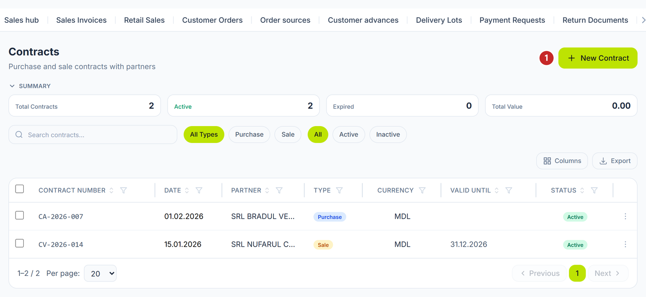646x297 pixels.
Task: Open the Valid Until filter
Action: click(x=509, y=190)
